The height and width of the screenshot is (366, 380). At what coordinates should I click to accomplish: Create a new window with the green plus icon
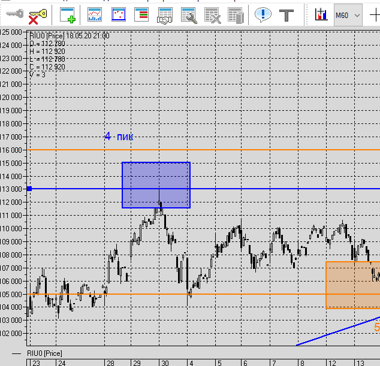pyautogui.click(x=68, y=15)
